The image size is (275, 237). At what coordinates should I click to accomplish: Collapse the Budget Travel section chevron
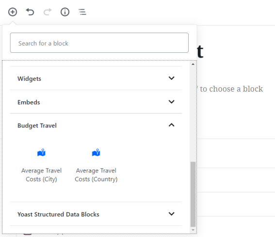pyautogui.click(x=171, y=125)
